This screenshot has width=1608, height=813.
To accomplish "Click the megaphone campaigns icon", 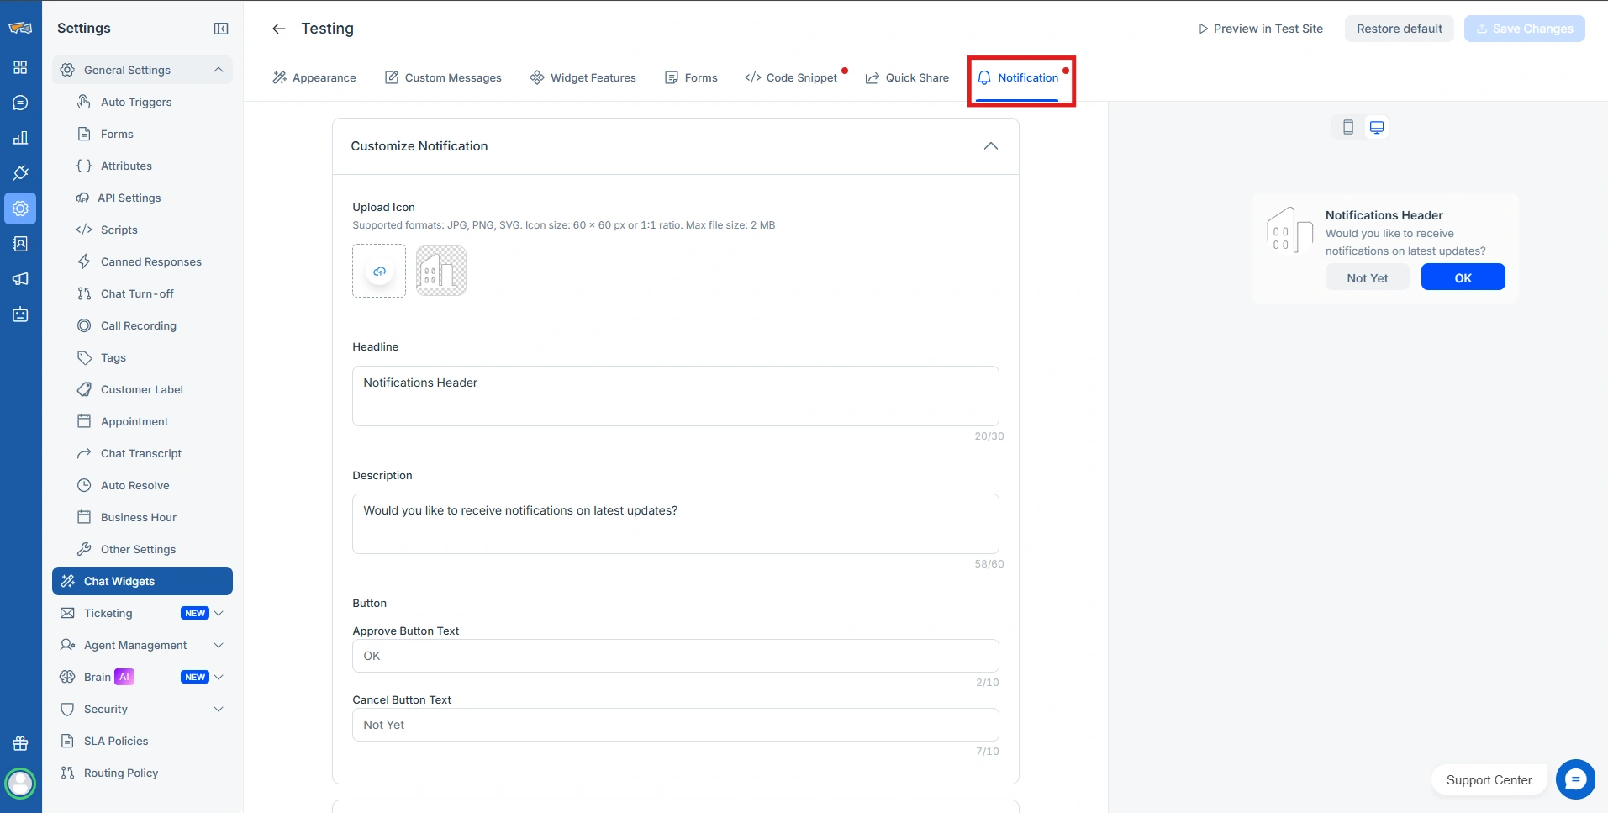I will (x=20, y=279).
